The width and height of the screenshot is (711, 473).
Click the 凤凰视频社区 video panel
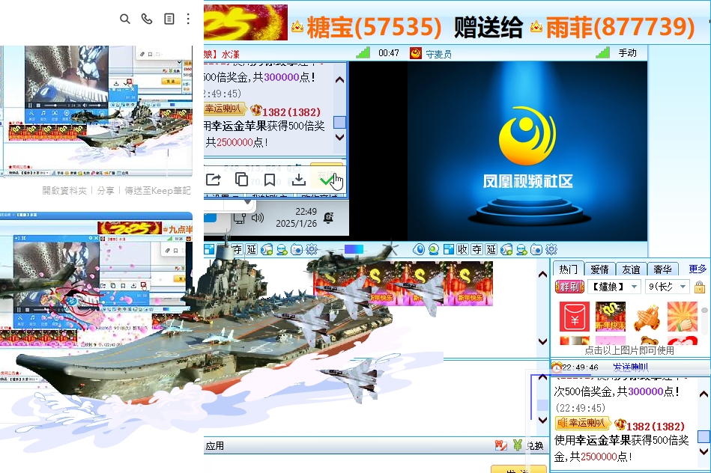tap(527, 151)
